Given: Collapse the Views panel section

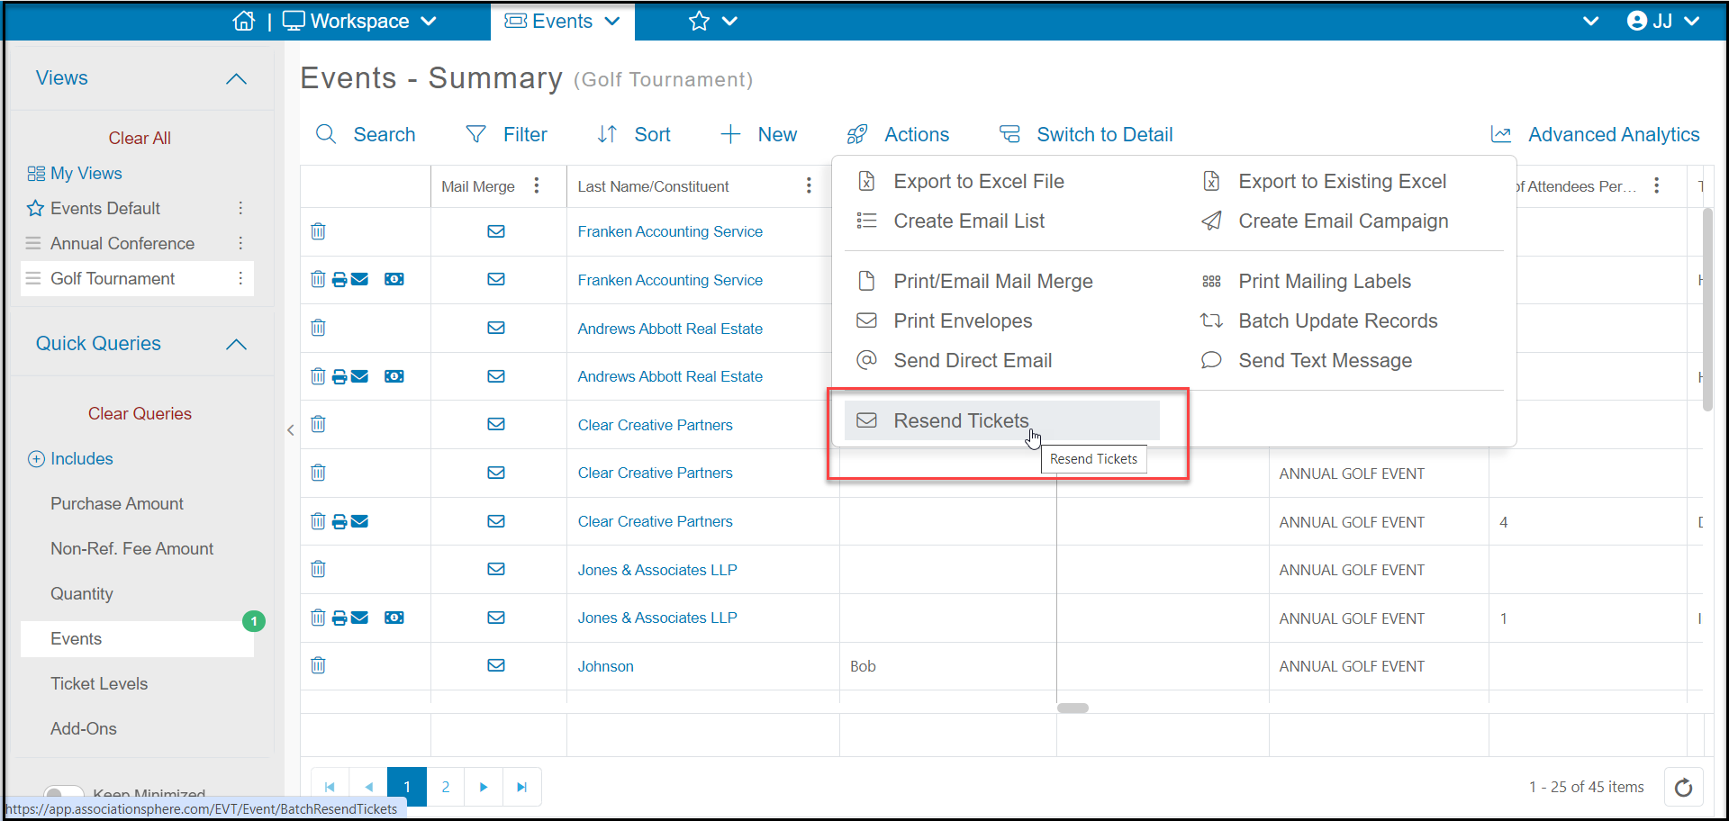Looking at the screenshot, I should tap(236, 79).
